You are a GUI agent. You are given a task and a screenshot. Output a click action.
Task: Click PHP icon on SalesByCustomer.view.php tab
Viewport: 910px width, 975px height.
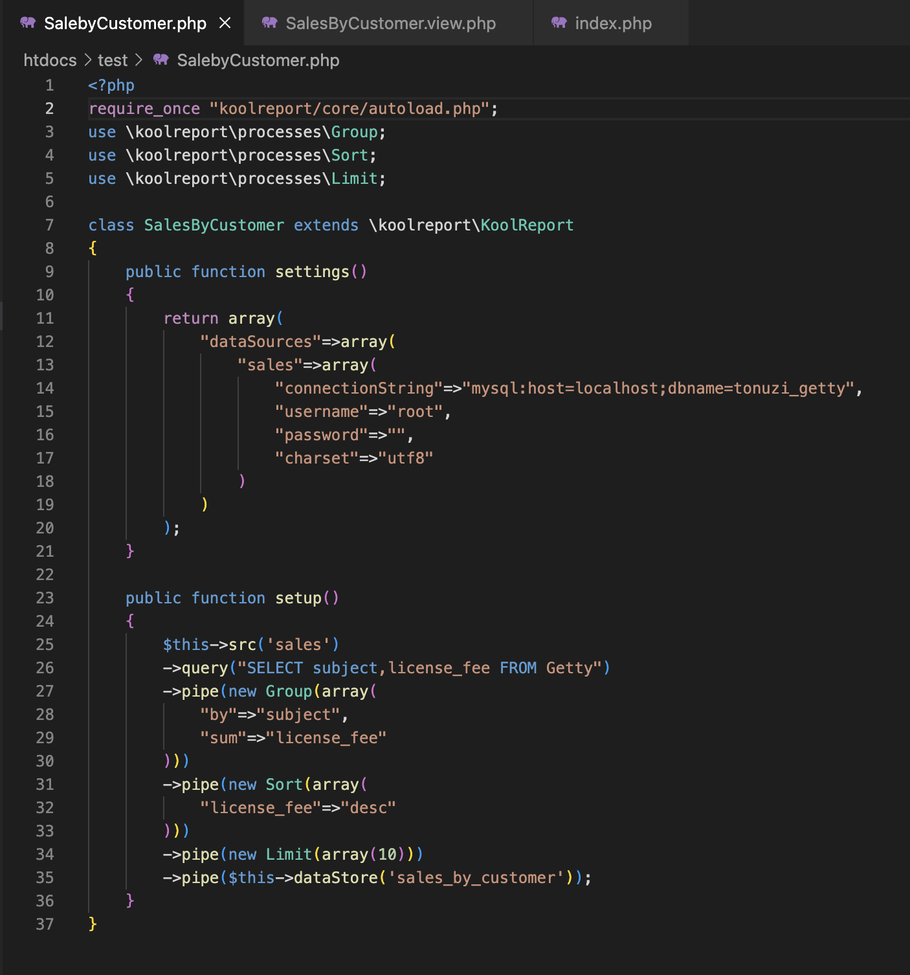(x=269, y=23)
